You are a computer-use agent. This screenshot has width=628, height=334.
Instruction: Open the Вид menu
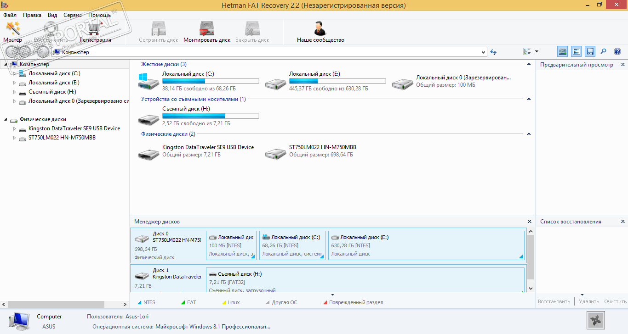pyautogui.click(x=52, y=15)
